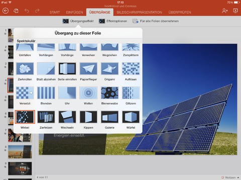Undo the last action
Viewport: 241px width, 180px height.
(x=27, y=11)
